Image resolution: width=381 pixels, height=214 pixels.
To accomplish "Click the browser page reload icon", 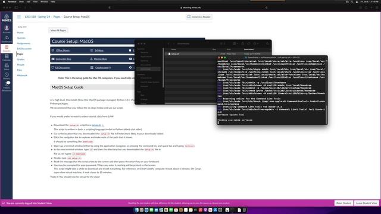I will (266, 8).
